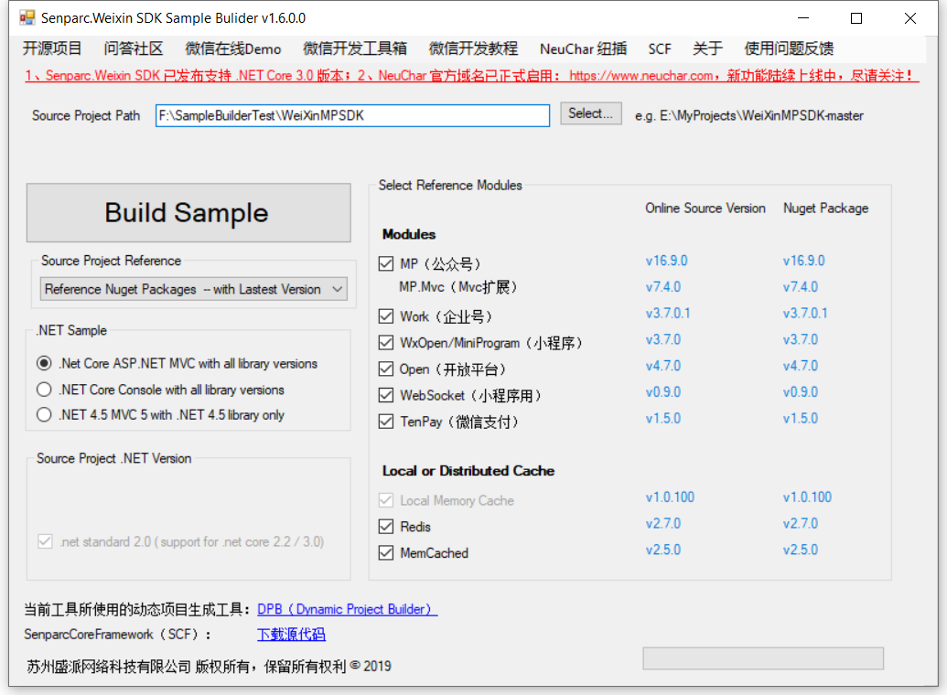
Task: Click Select... to browse project path
Action: click(x=591, y=114)
